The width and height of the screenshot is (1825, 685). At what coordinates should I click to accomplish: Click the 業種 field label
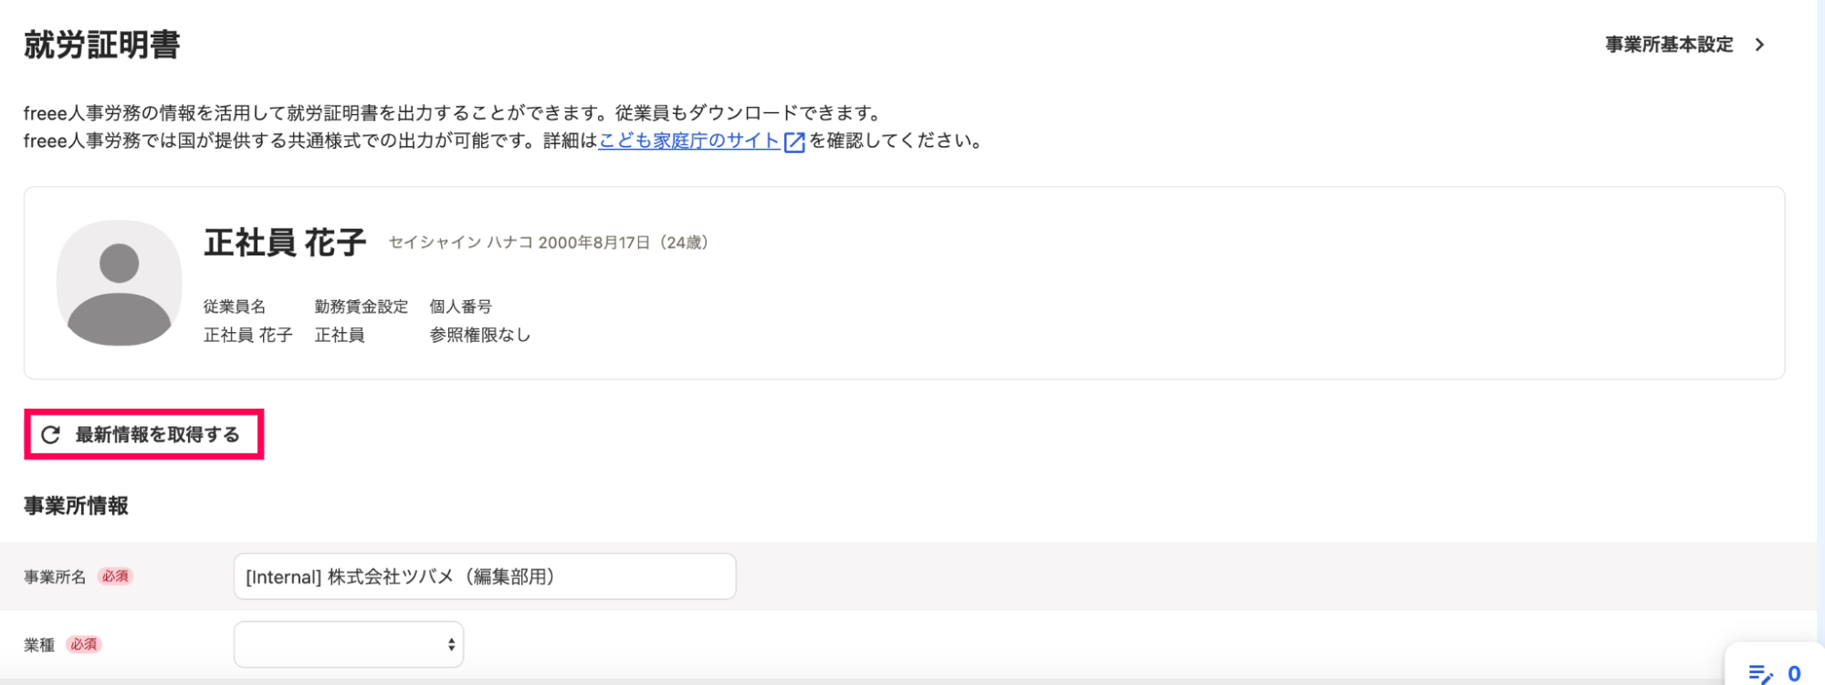pos(39,645)
